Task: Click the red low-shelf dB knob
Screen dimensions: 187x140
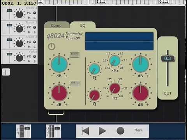Action: 59,93
